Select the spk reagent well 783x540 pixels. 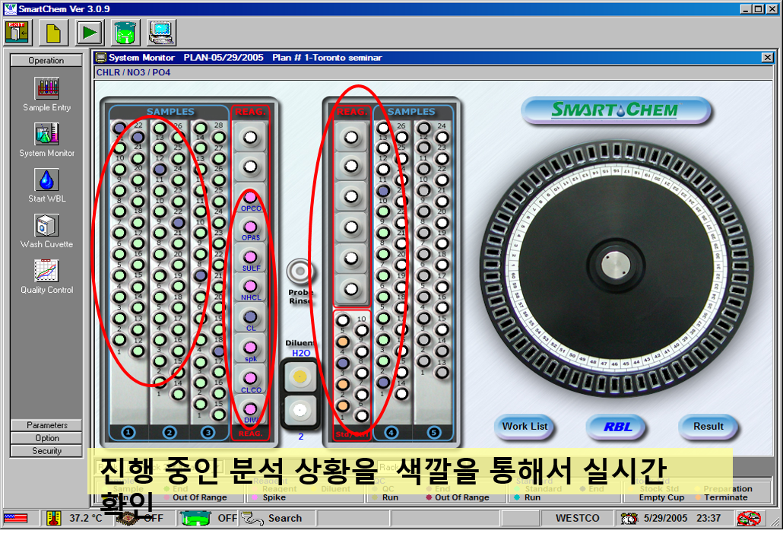coord(250,348)
